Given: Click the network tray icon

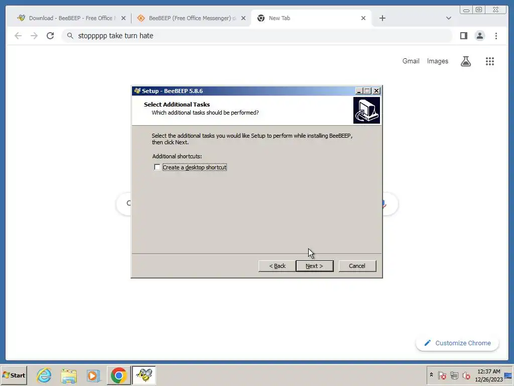Looking at the screenshot, I should point(454,375).
